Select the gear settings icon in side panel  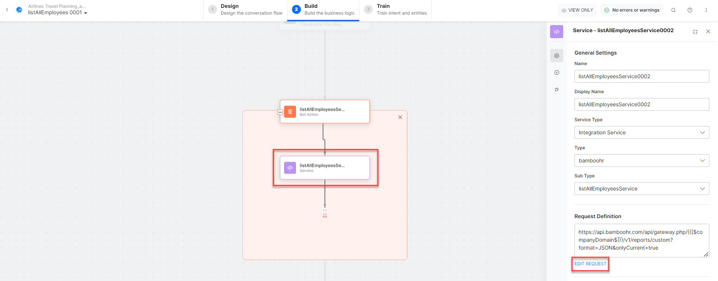[556, 56]
